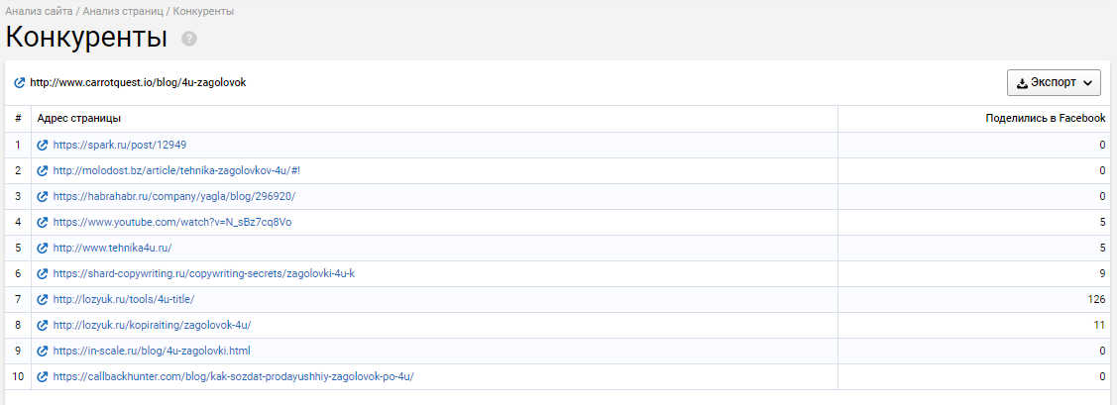Click Facebook shares value in tehnika4u.ru row

1103,248
